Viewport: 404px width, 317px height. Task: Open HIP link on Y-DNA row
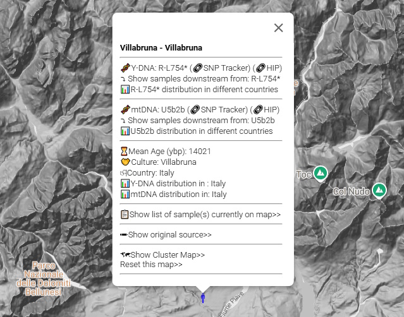(x=269, y=68)
